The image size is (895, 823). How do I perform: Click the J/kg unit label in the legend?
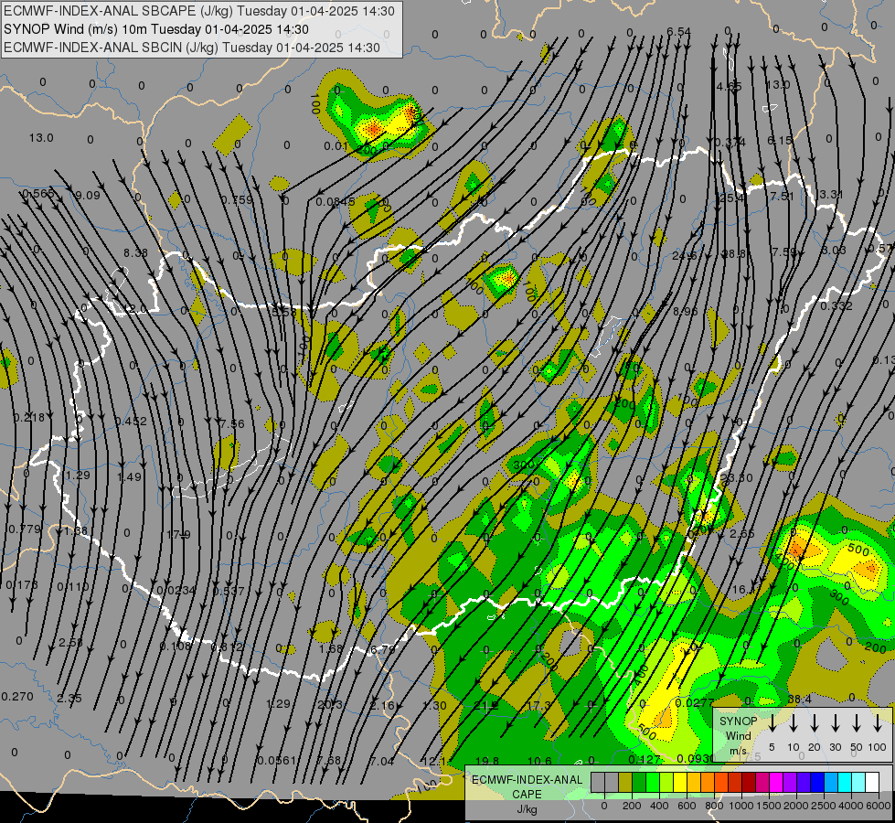click(x=527, y=809)
